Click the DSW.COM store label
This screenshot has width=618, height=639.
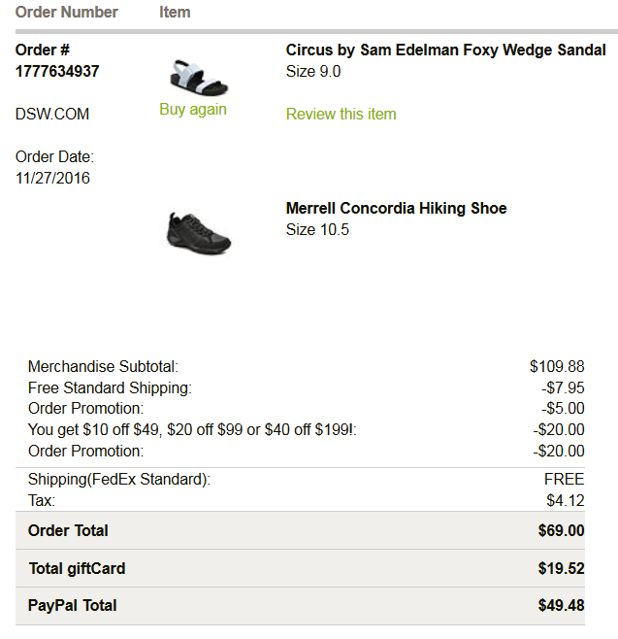click(52, 115)
